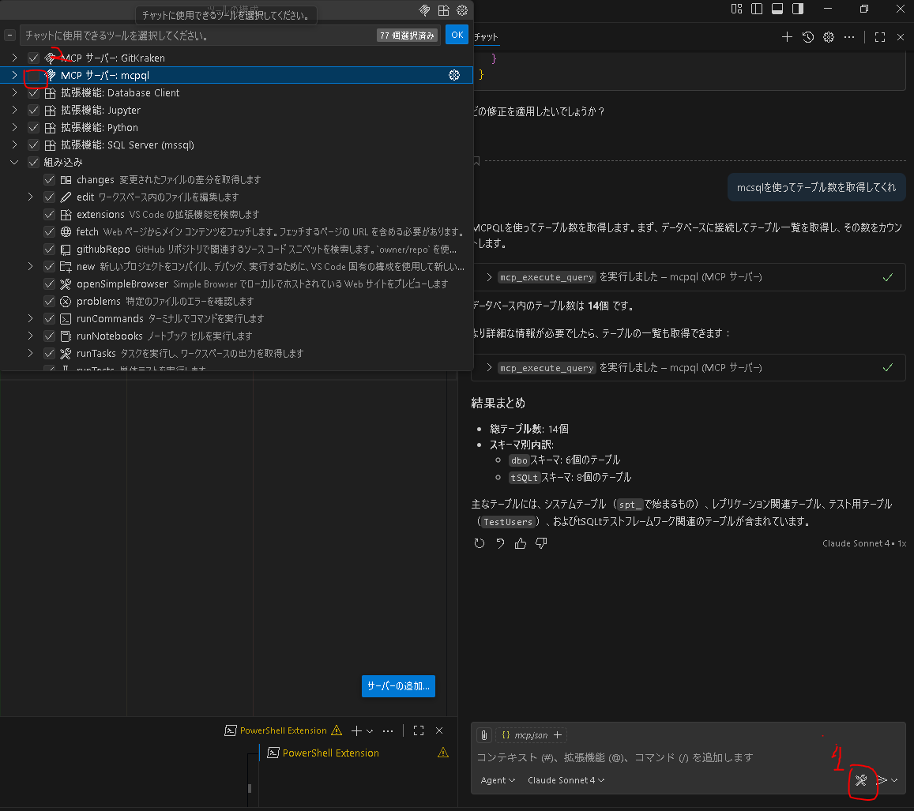The height and width of the screenshot is (811, 914).
Task: Expand the first mcp_execute_query result
Action: click(489, 277)
